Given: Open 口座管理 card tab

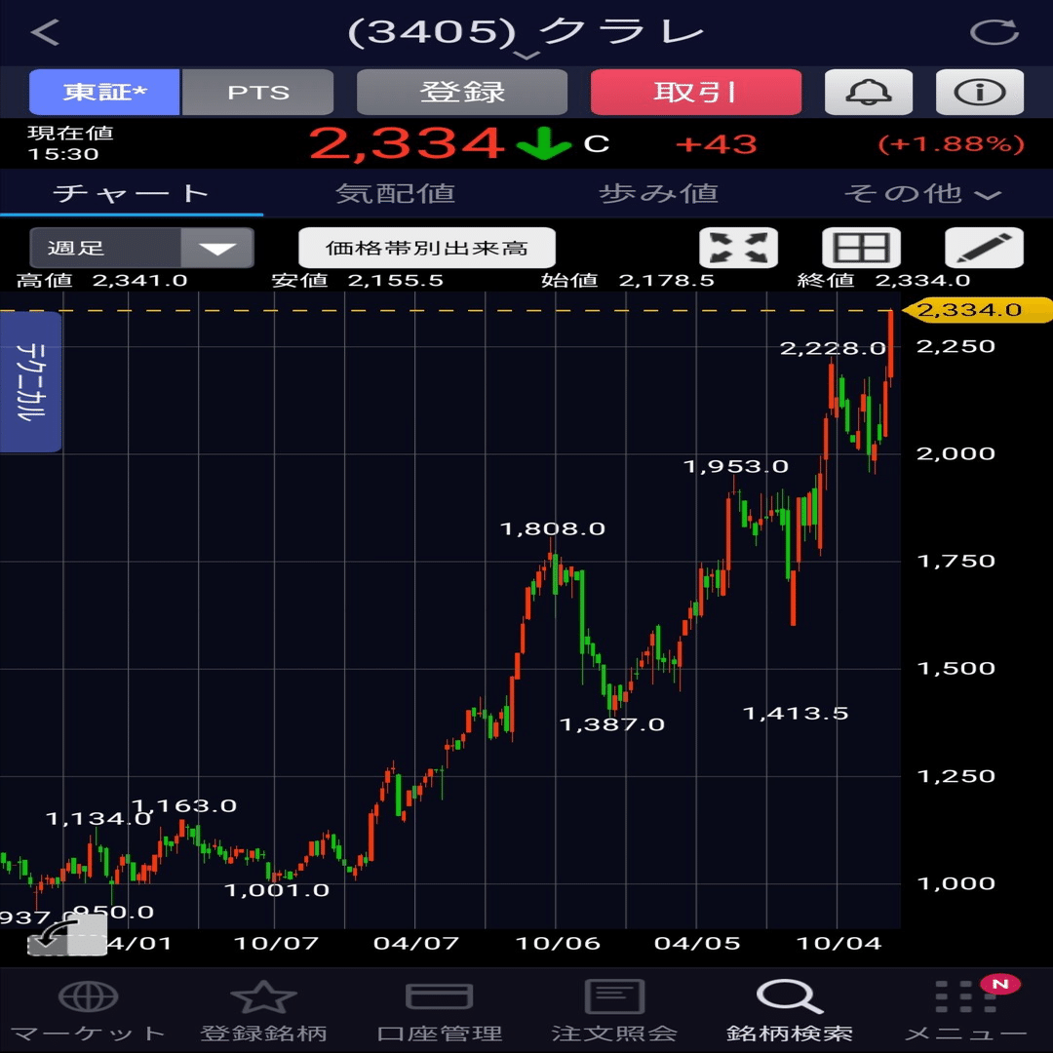Looking at the screenshot, I should (x=439, y=1010).
